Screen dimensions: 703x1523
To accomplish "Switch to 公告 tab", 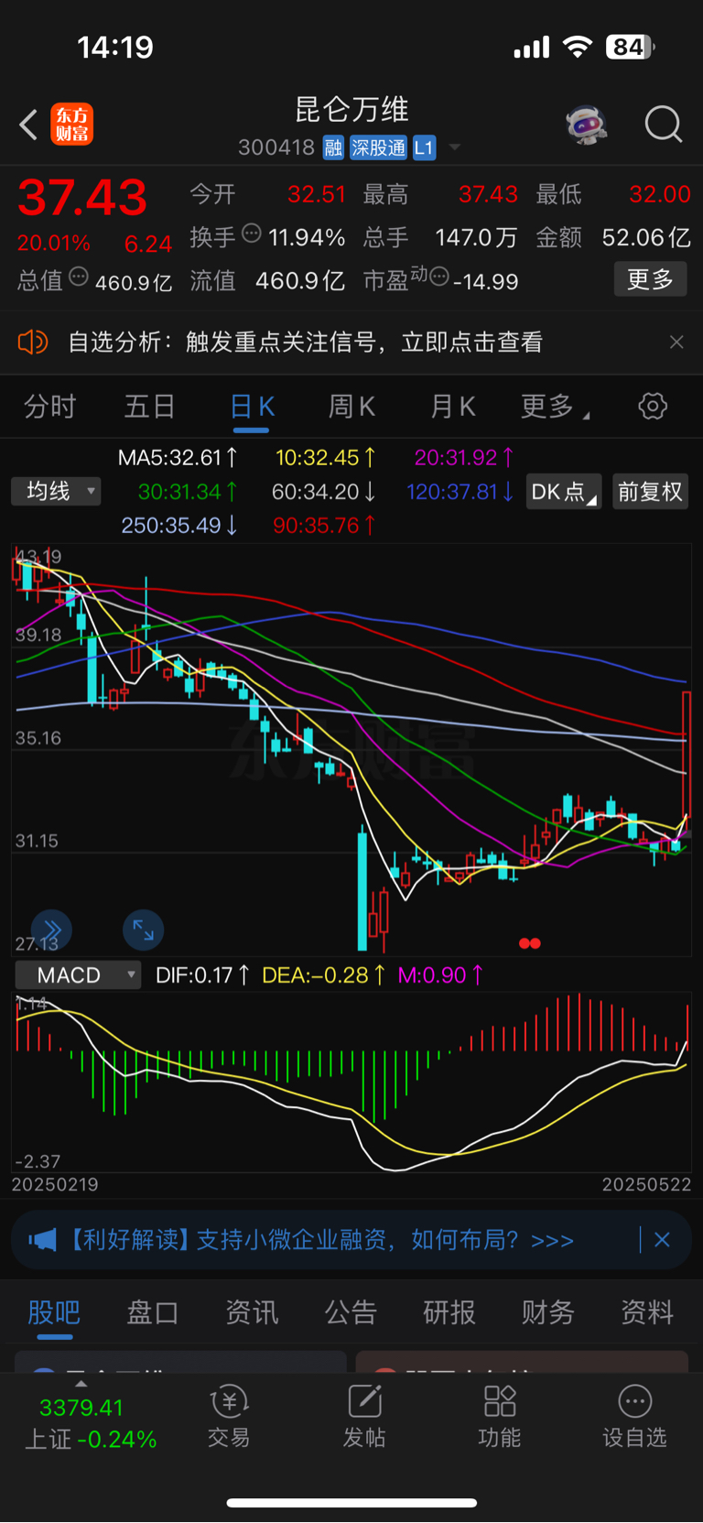I will [x=351, y=1312].
